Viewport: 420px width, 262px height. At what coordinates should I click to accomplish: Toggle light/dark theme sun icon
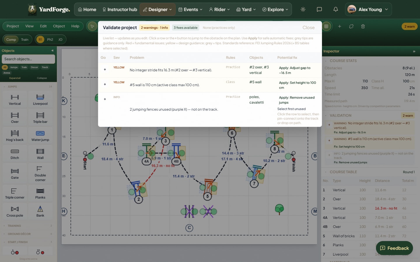pos(303,9)
